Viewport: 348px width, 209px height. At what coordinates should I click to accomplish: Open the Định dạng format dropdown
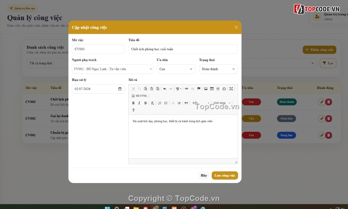click(x=222, y=103)
